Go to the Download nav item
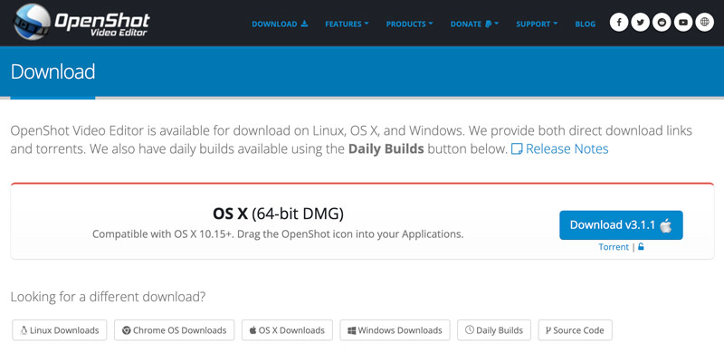Screen dimensions: 724x362 pos(279,24)
